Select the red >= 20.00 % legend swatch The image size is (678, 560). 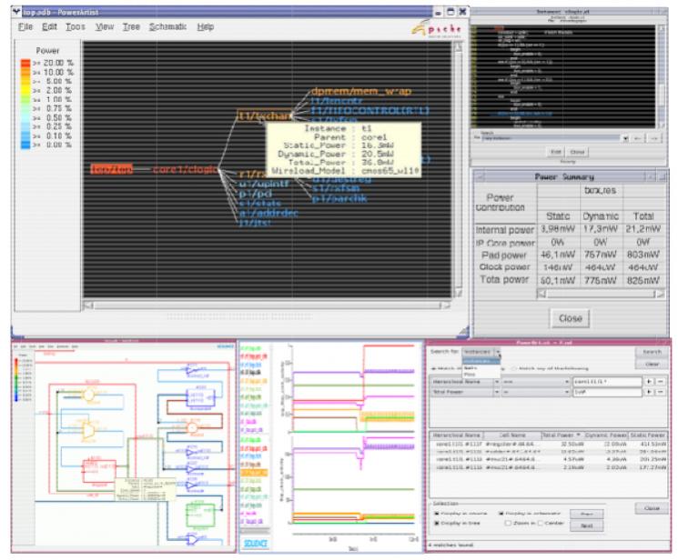tap(25, 63)
